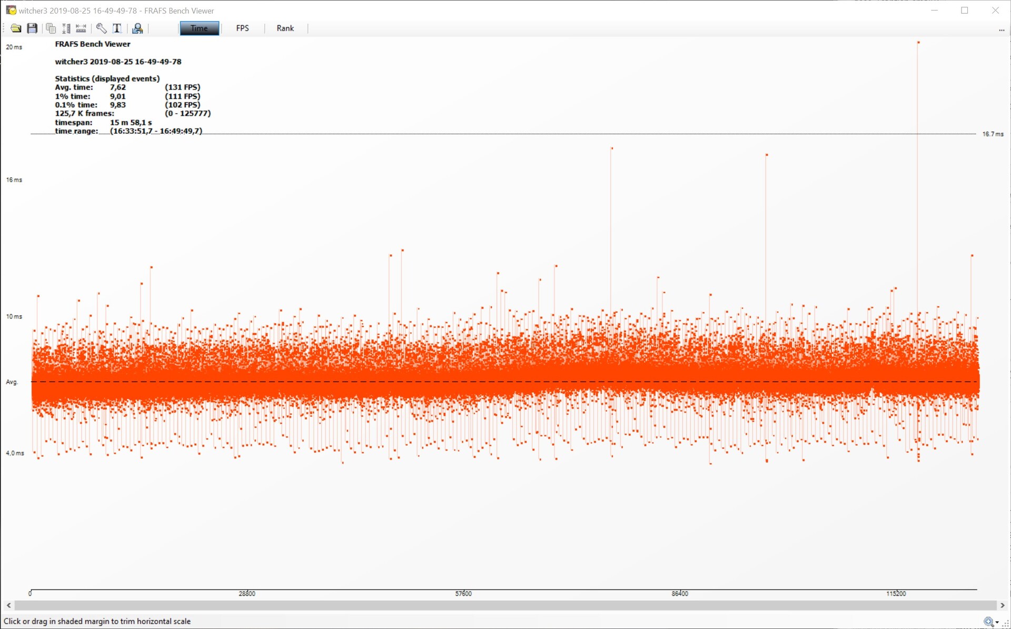
Task: Click the 16.7 ms reference line label
Action: (x=993, y=134)
